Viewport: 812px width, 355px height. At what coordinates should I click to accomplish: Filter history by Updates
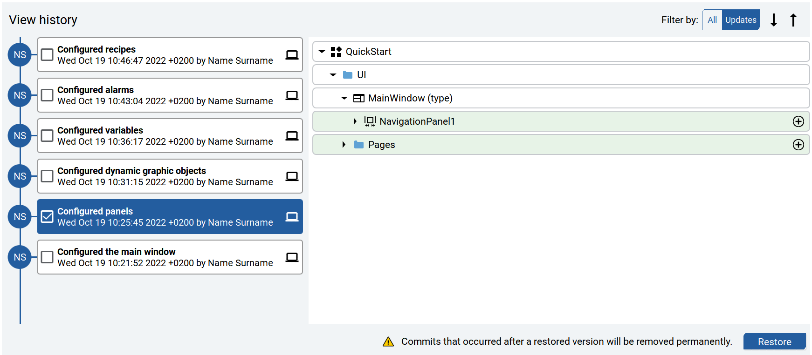click(x=740, y=20)
